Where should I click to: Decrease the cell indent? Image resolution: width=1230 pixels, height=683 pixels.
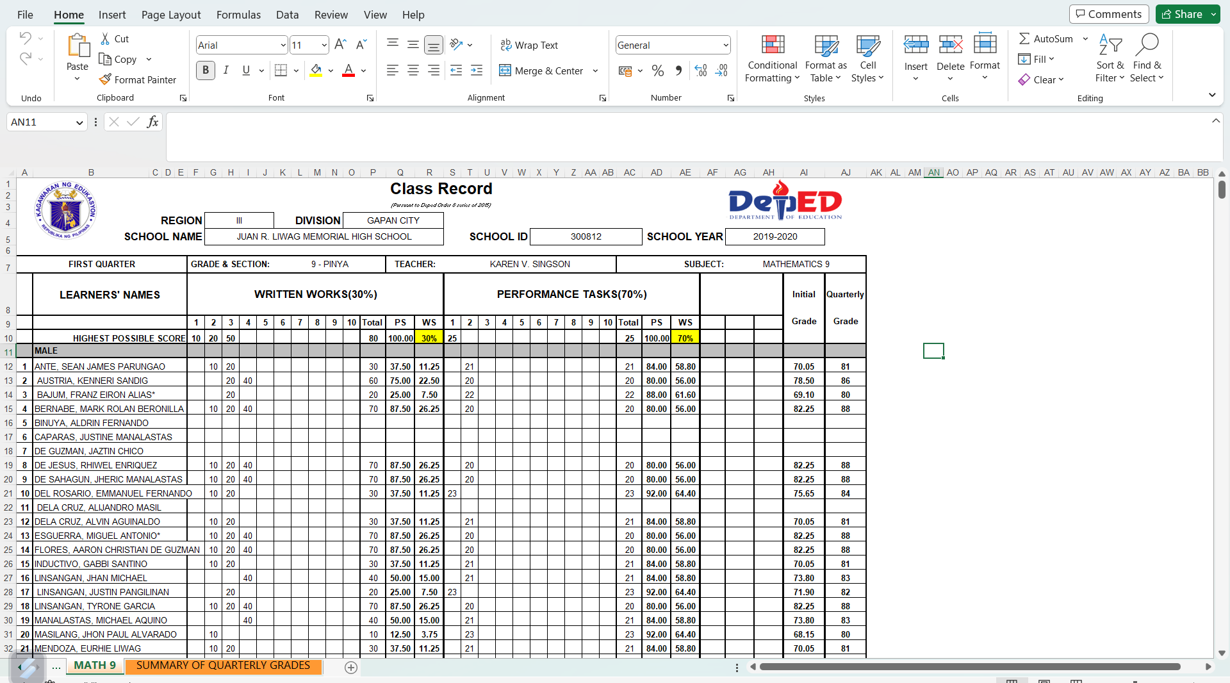[x=456, y=70]
